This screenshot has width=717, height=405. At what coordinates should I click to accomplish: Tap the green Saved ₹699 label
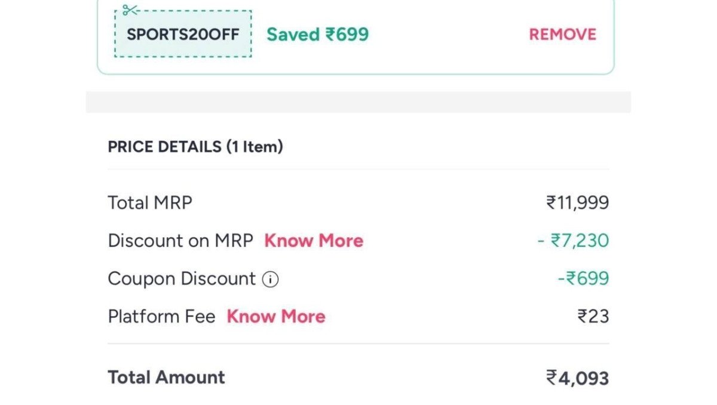click(317, 34)
